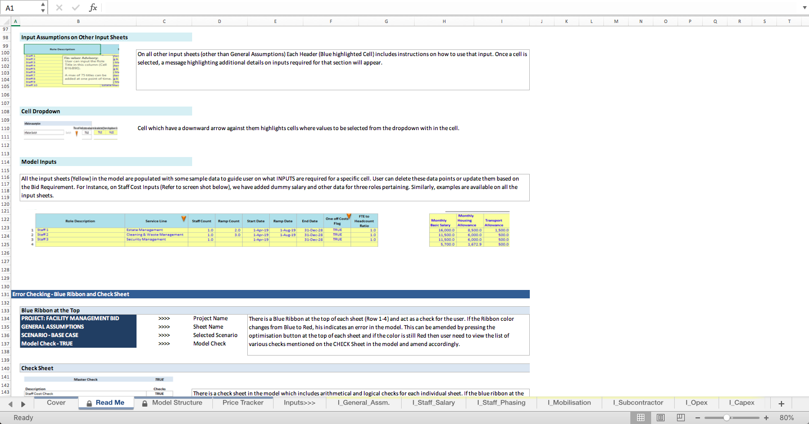Click 'Model Check - TRUE' cell
Viewport: 809px width, 424px height.
coord(78,343)
